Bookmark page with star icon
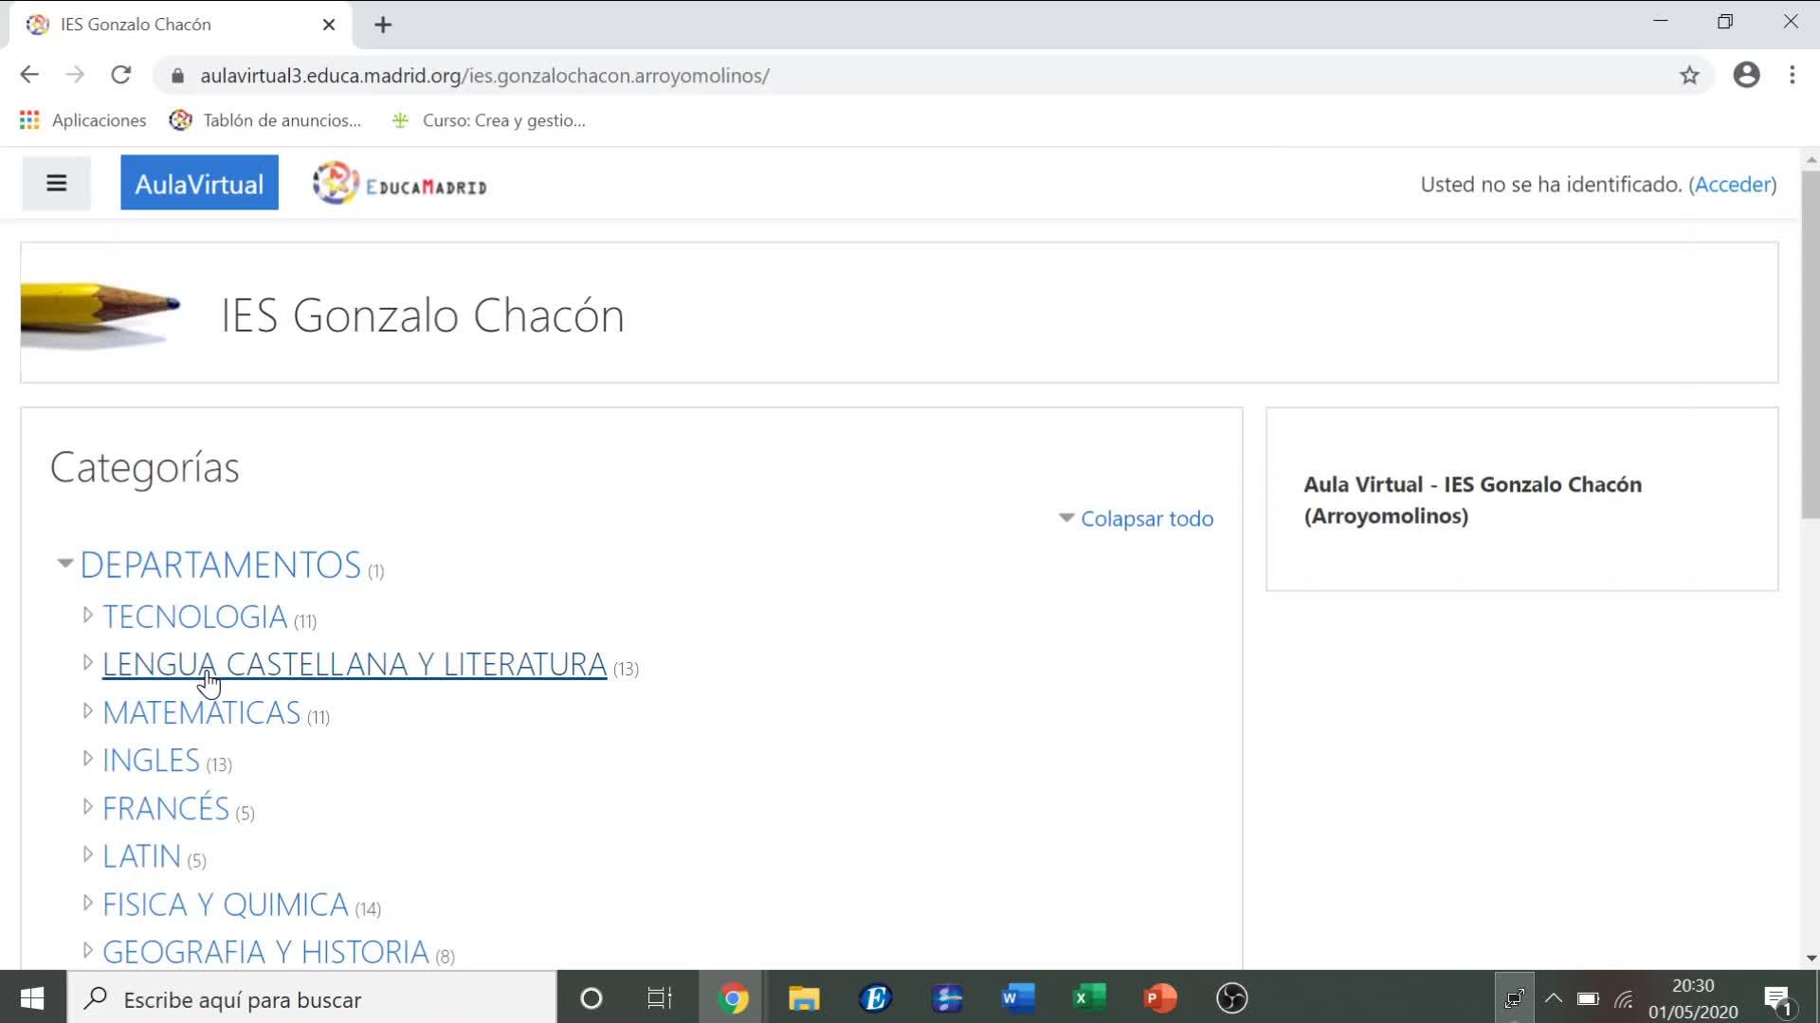The width and height of the screenshot is (1820, 1023). click(x=1689, y=76)
